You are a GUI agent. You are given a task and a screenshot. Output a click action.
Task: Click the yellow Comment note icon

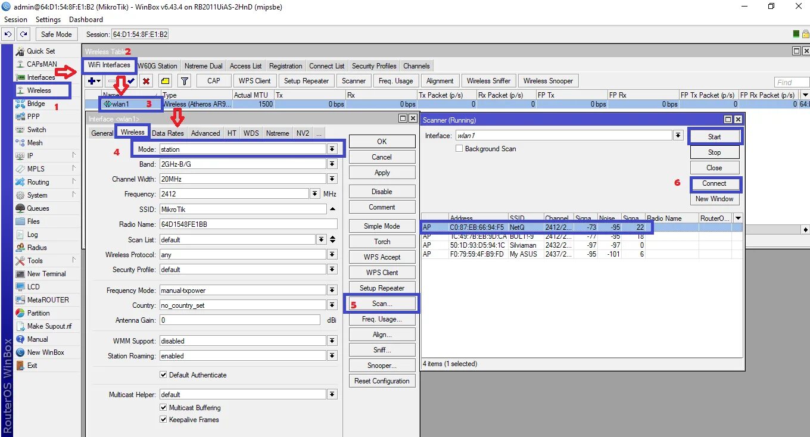point(166,81)
